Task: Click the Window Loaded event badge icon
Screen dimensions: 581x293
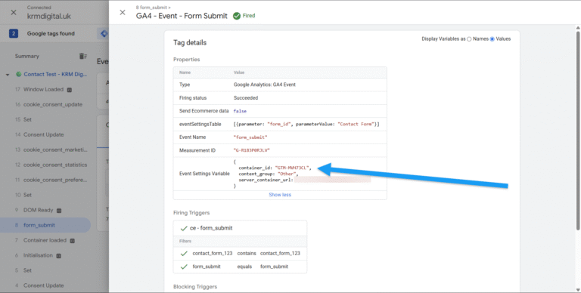Action: 70,90
